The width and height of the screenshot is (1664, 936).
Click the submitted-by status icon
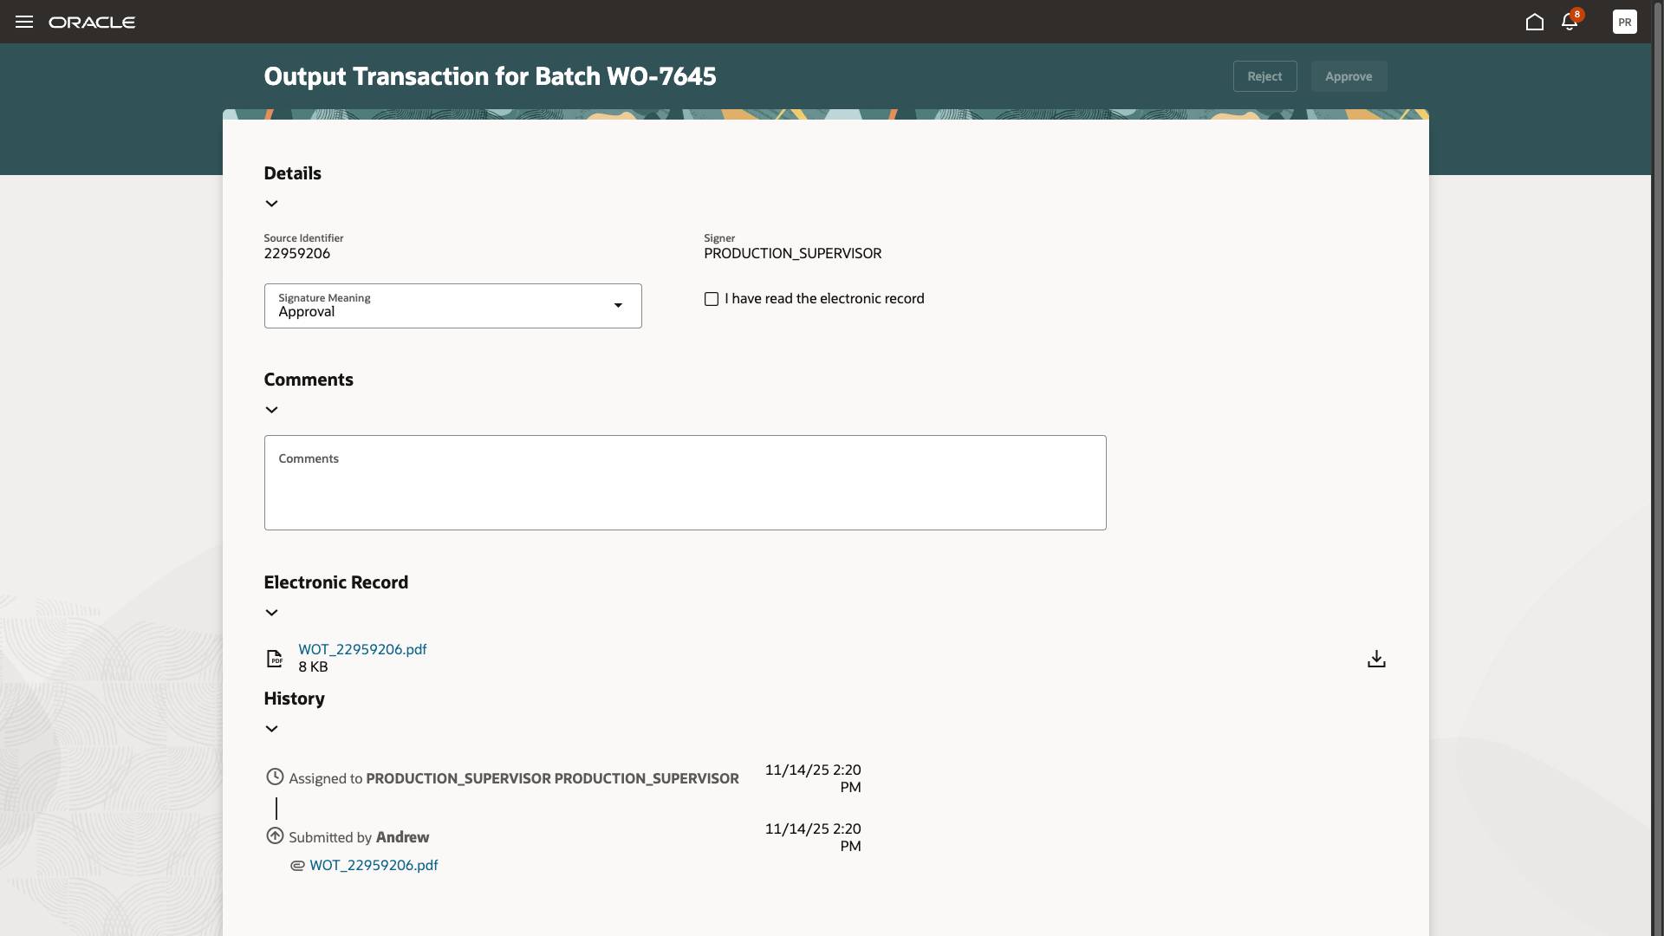pyautogui.click(x=274, y=835)
